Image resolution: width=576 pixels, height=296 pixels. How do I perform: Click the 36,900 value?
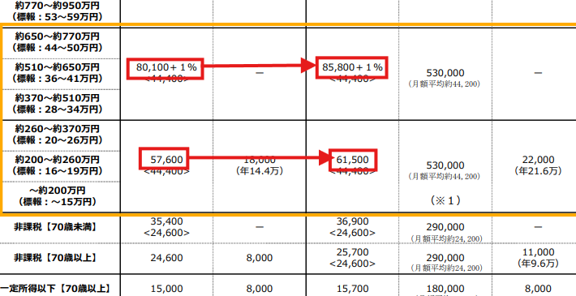click(x=353, y=221)
